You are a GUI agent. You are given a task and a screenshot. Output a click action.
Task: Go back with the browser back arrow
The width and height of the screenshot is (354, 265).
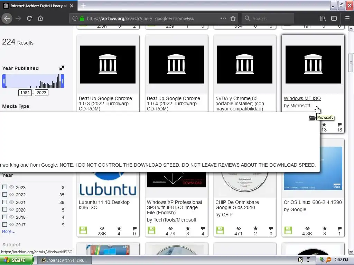[7, 18]
